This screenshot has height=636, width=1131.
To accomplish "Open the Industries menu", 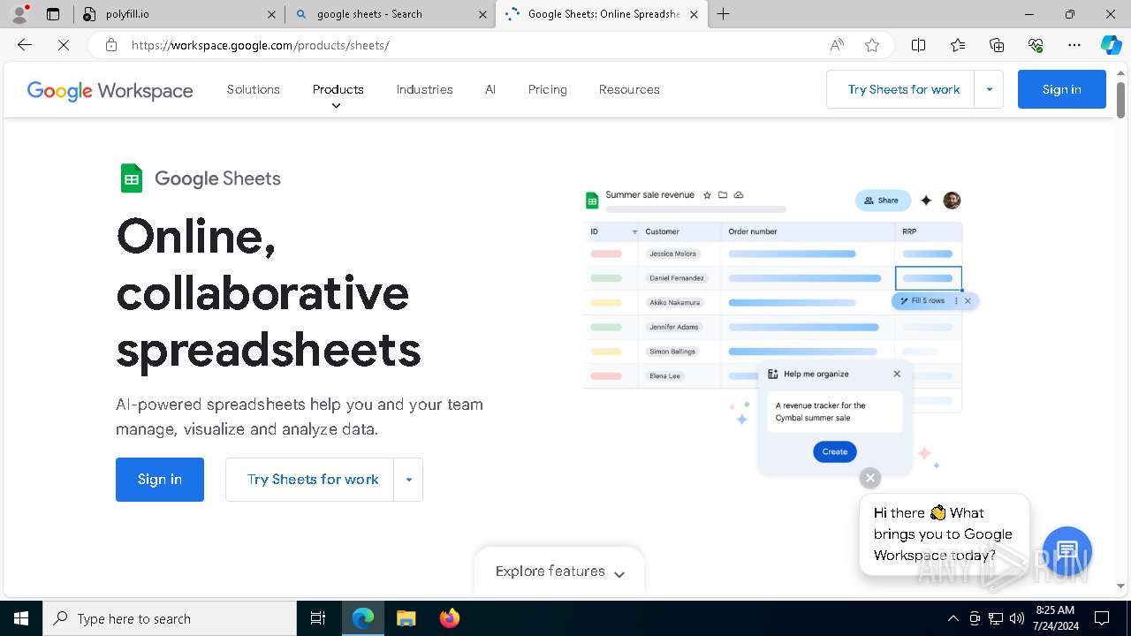I will (424, 89).
